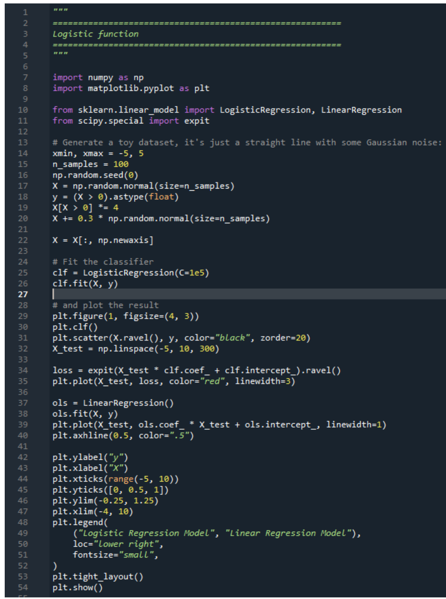
Task: Click line number 27 in the gutter
Action: (x=24, y=294)
